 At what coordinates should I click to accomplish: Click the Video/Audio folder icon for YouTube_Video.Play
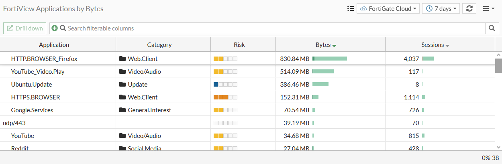pyautogui.click(x=122, y=72)
